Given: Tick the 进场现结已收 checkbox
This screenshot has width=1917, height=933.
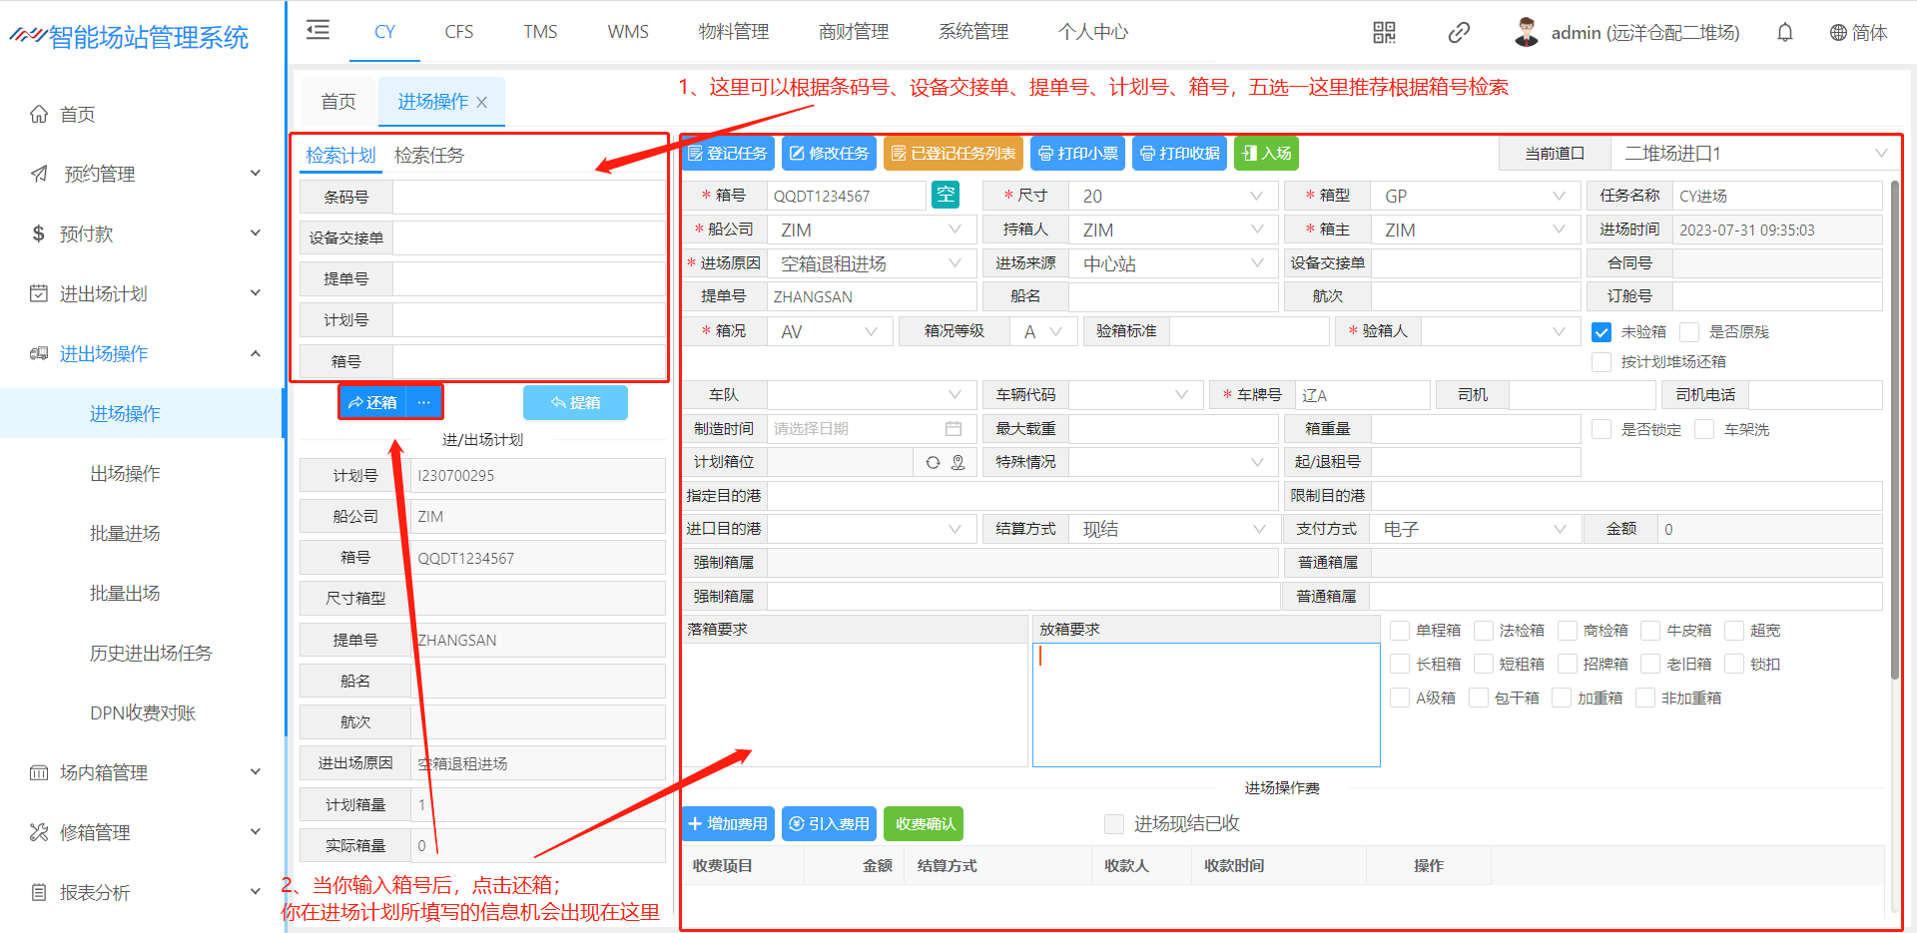Looking at the screenshot, I should coord(1114,824).
